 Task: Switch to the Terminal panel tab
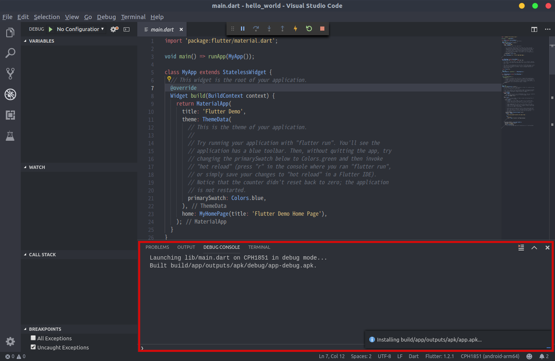click(x=259, y=247)
